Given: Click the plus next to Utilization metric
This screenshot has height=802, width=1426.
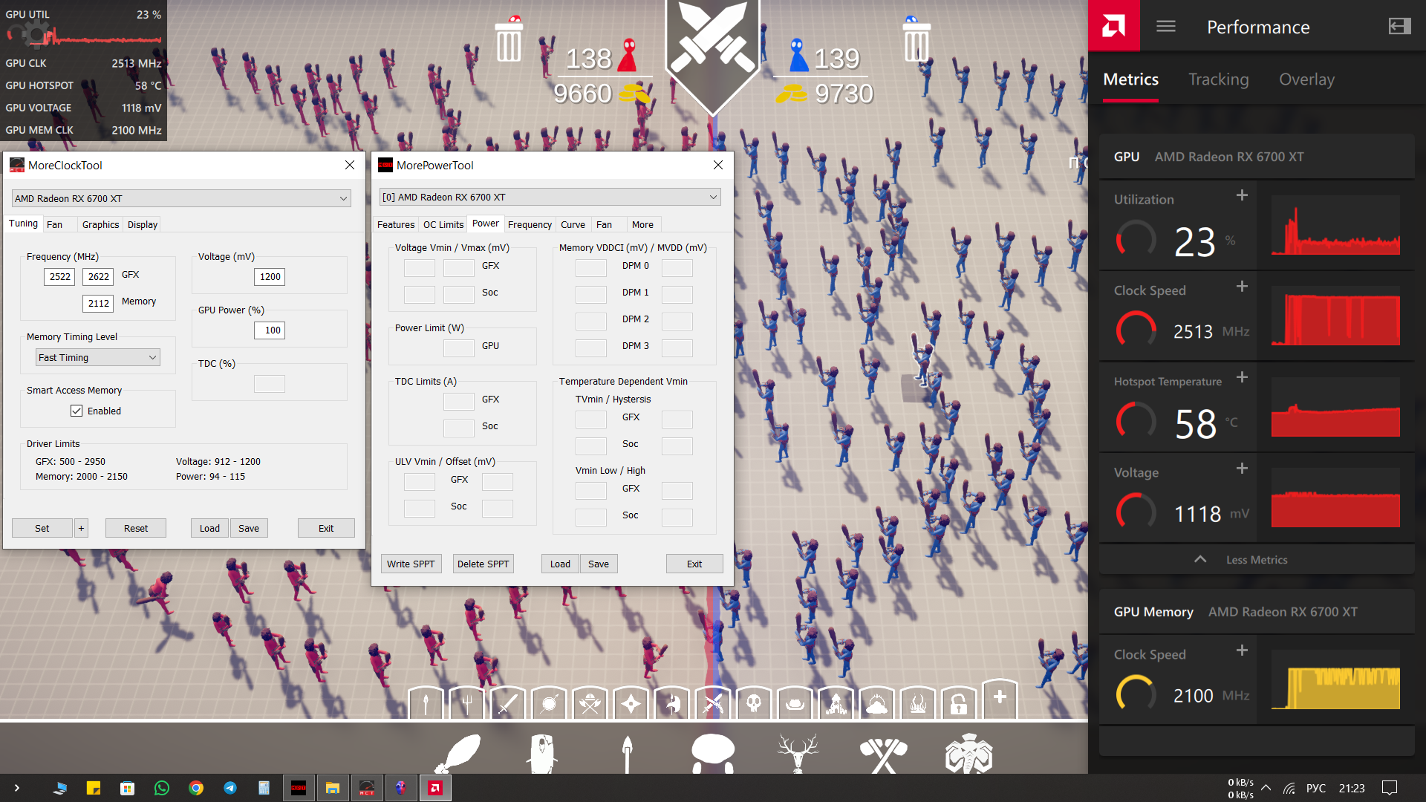Looking at the screenshot, I should (1242, 195).
